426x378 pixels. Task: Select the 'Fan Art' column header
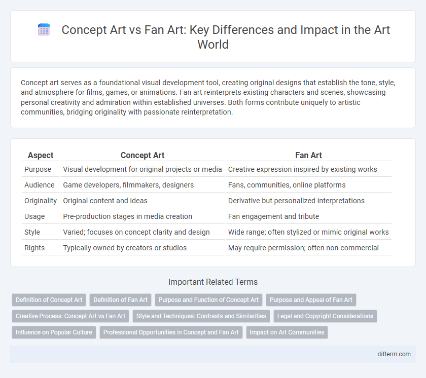pos(308,155)
